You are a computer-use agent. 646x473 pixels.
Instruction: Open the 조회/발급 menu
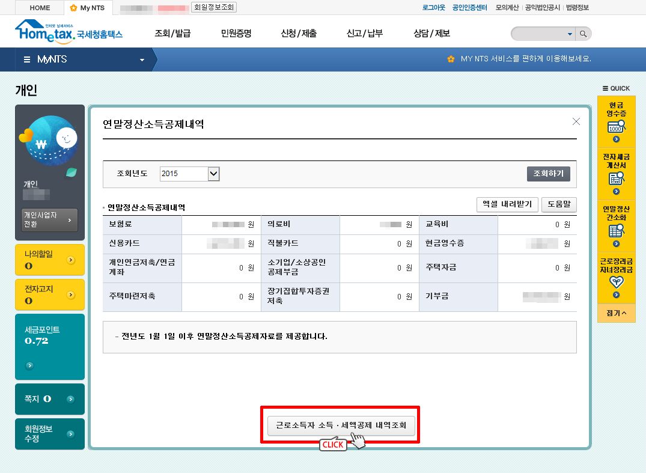pyautogui.click(x=172, y=34)
